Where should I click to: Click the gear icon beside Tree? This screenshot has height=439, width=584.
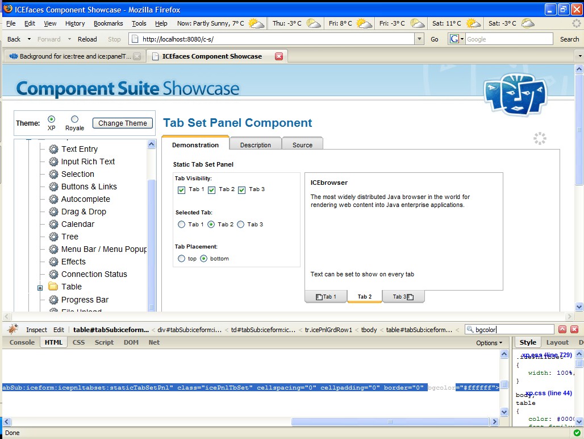pyautogui.click(x=53, y=237)
